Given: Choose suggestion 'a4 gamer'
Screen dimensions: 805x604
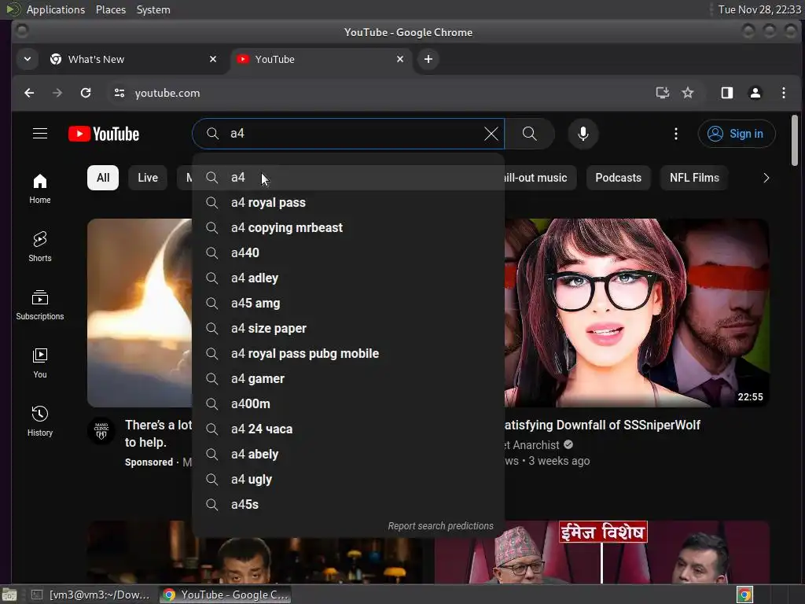Looking at the screenshot, I should (x=348, y=379).
